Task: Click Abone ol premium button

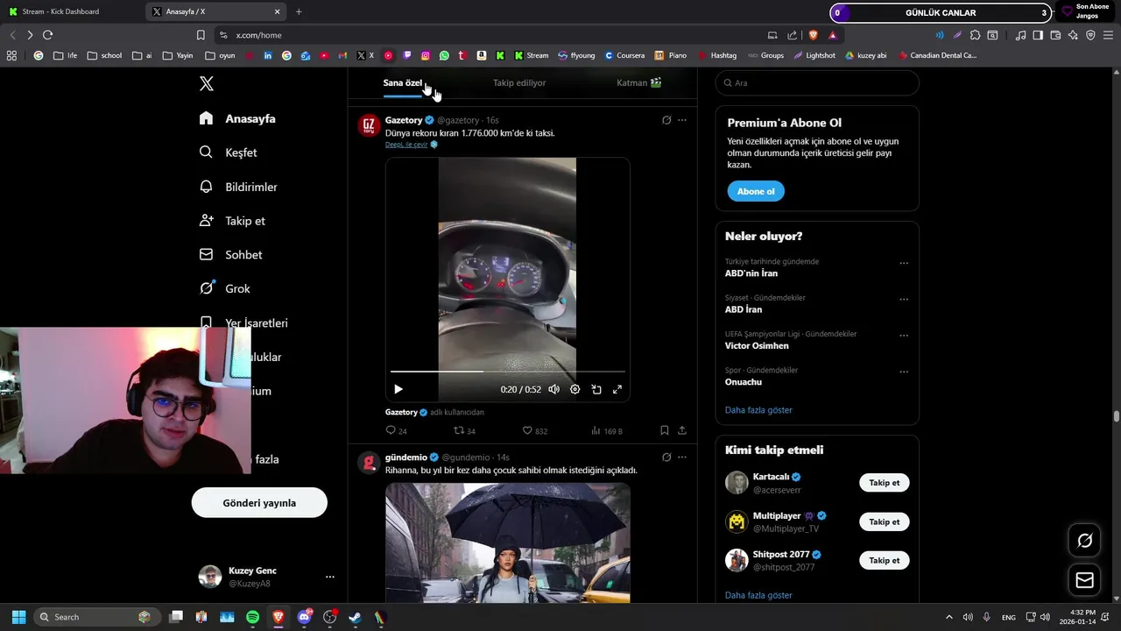Action: [x=756, y=191]
